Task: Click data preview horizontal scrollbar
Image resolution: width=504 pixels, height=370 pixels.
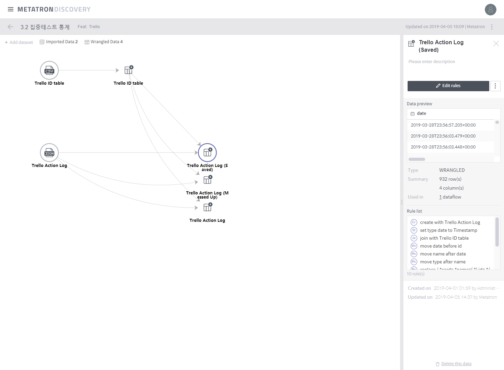Action: [x=417, y=159]
